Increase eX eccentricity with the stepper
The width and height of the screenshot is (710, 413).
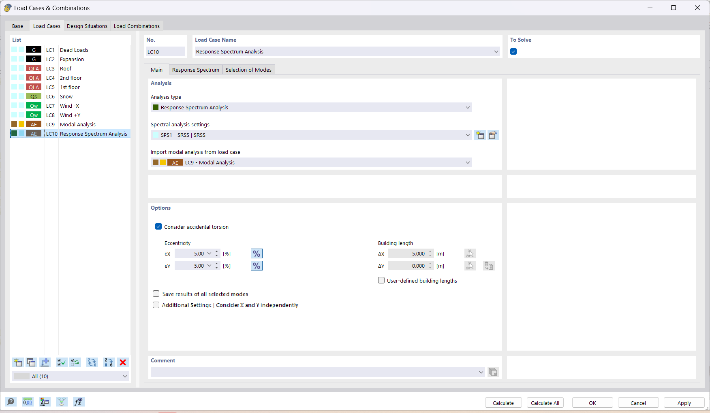tap(216, 251)
